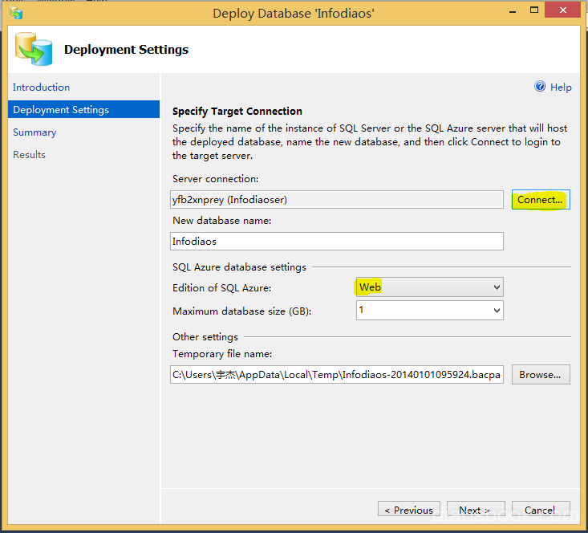
Task: Click the database deployment icon in header
Action: [34, 50]
